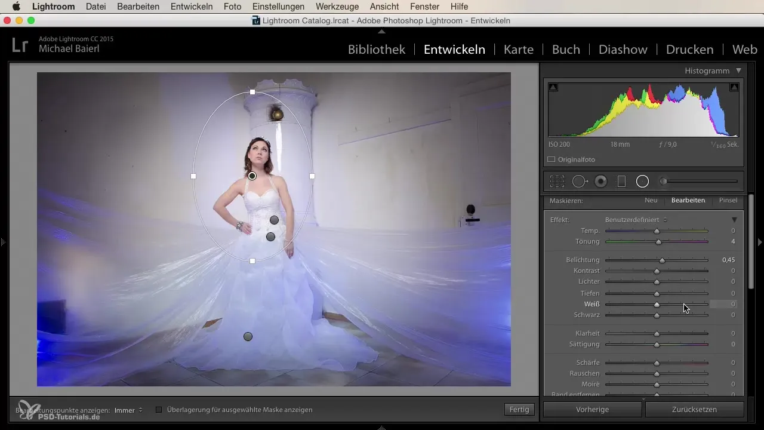
Task: Click the left handle of the radial ellipse
Action: (193, 176)
